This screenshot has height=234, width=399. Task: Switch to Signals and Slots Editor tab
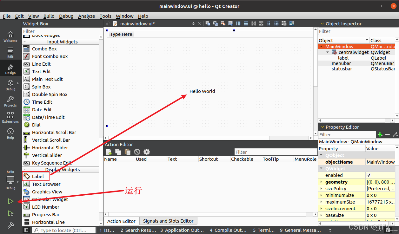coord(168,221)
